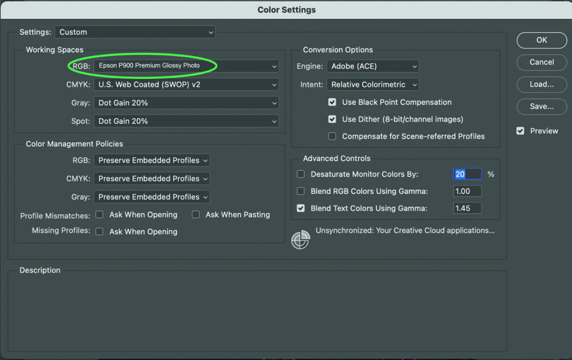572x360 pixels.
Task: Open the Gray color management policy dropdown
Action: 151,197
